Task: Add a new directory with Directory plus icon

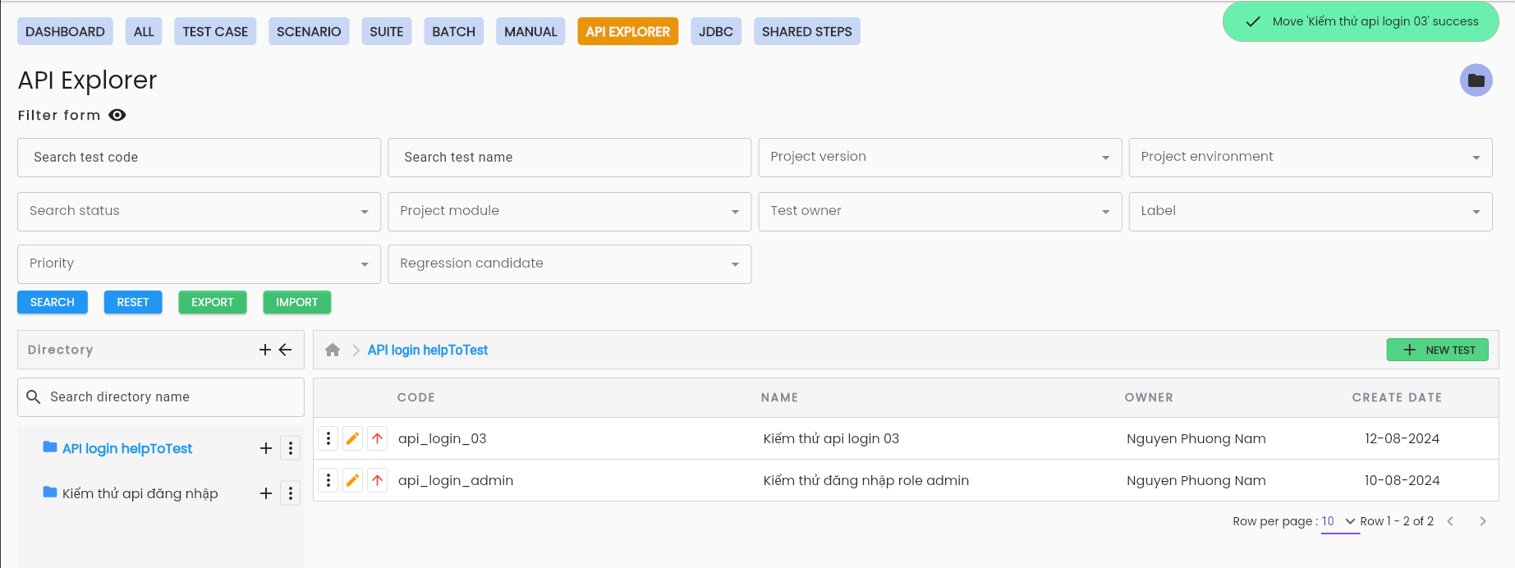Action: pos(265,350)
